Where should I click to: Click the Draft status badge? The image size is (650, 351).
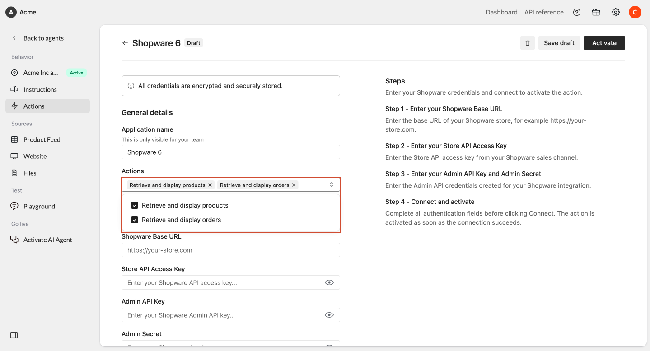point(194,43)
